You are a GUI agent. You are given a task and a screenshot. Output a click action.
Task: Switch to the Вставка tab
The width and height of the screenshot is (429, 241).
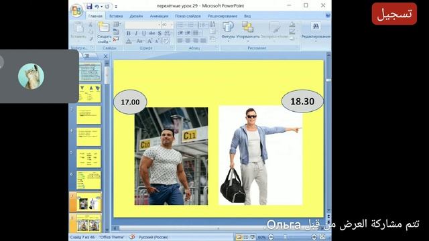click(116, 16)
